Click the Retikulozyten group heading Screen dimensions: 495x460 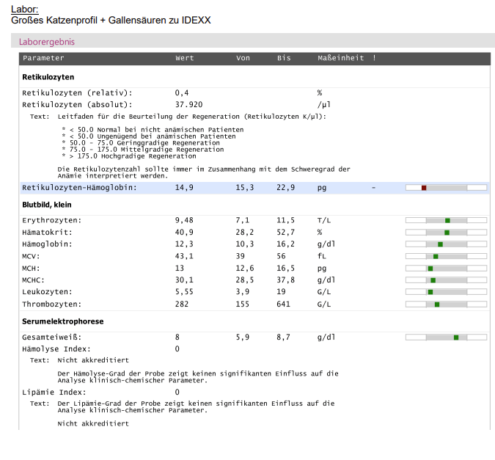48,77
